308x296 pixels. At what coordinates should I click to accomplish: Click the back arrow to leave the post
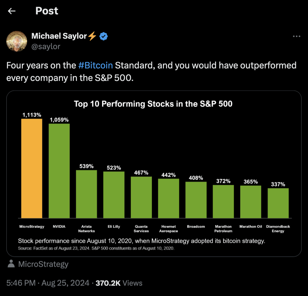(11, 11)
